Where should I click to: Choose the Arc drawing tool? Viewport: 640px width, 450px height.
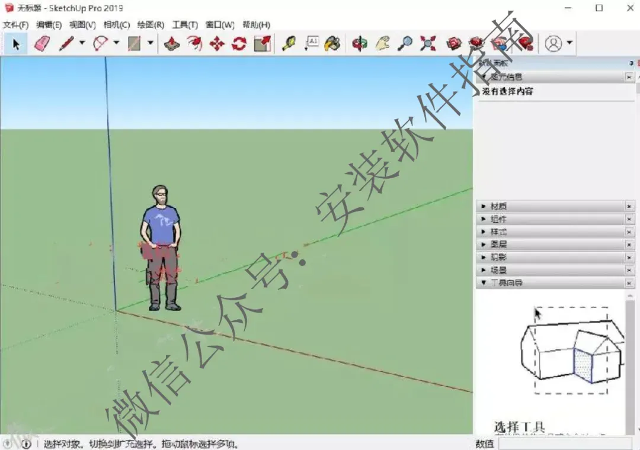point(100,44)
